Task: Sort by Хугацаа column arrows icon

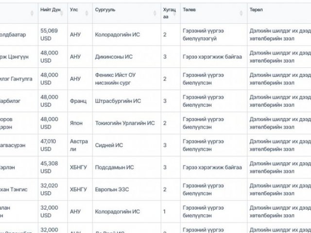Action: click(x=174, y=13)
